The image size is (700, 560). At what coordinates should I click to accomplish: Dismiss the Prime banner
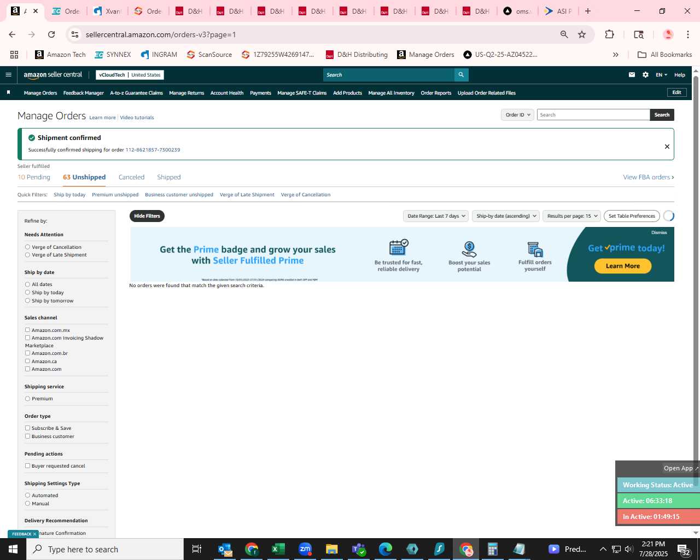(x=659, y=232)
